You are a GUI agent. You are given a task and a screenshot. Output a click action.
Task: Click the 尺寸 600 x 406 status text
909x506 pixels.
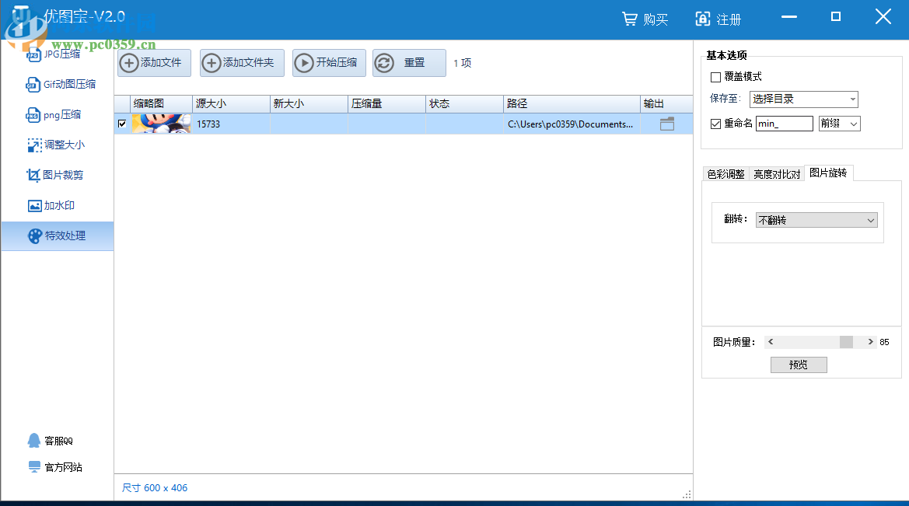[x=154, y=488]
